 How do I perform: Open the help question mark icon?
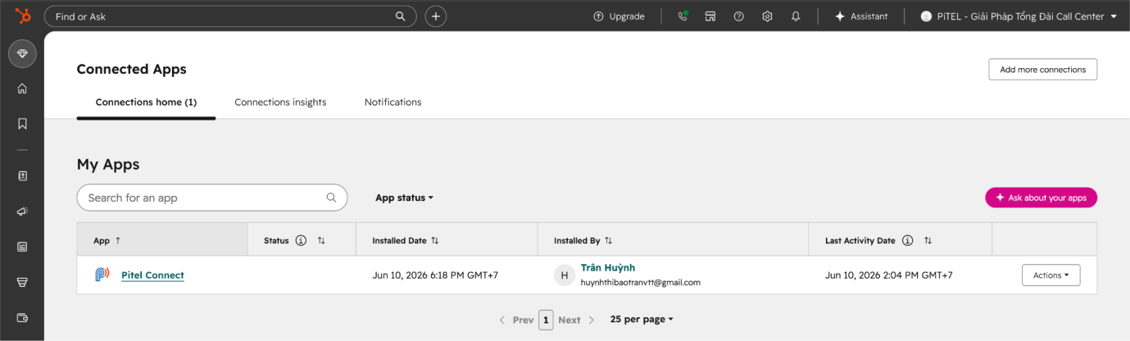pos(739,16)
